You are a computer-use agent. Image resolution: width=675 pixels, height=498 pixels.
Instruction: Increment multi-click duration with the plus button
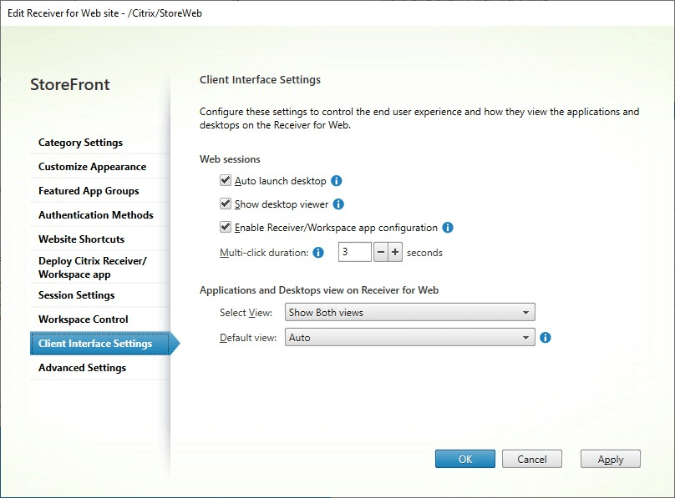394,253
